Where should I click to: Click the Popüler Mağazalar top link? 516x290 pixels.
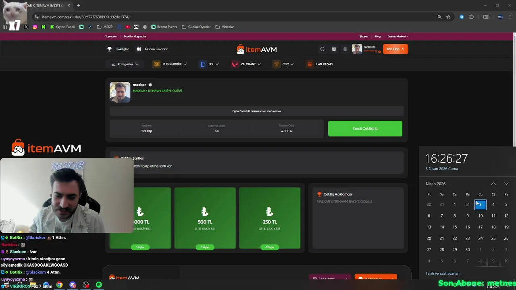135,36
